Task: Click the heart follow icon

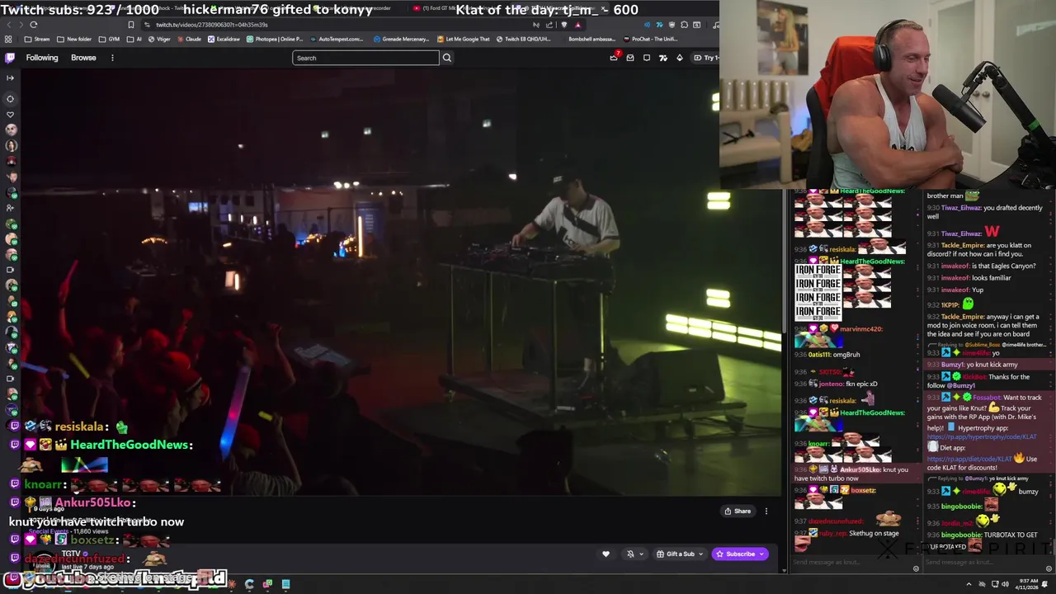Action: [606, 554]
